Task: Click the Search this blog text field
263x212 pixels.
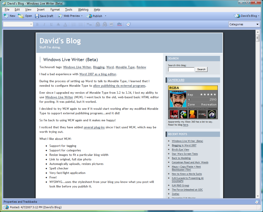Action: pos(181,69)
